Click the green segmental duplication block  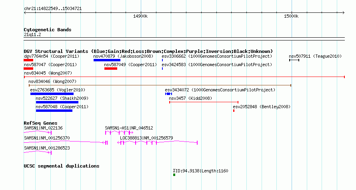click(x=174, y=175)
